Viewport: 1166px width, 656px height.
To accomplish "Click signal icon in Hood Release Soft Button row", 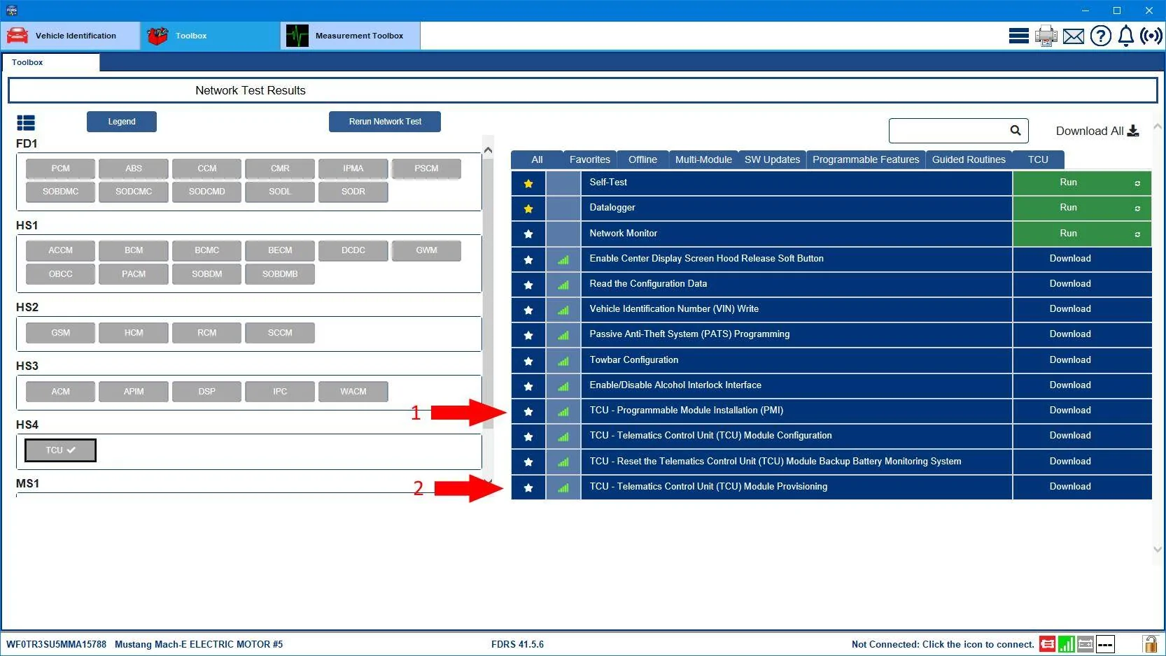I will point(563,259).
